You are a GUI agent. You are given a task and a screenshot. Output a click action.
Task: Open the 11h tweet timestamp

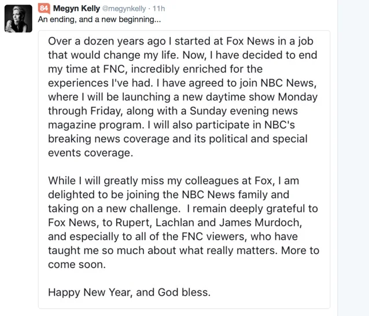click(158, 9)
